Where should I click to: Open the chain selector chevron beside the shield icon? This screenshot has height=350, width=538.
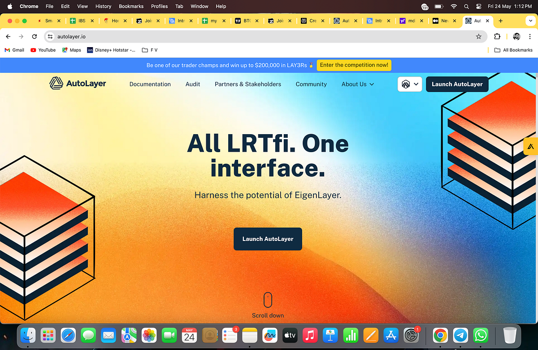[416, 84]
